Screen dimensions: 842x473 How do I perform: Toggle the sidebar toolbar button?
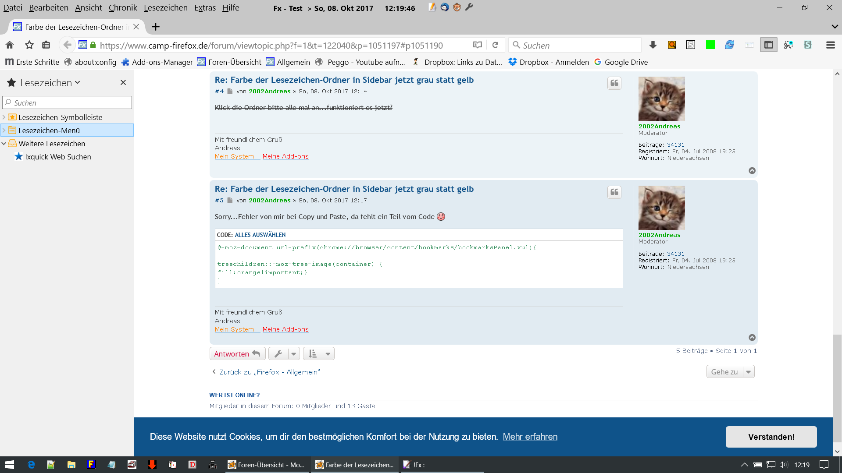pyautogui.click(x=768, y=45)
